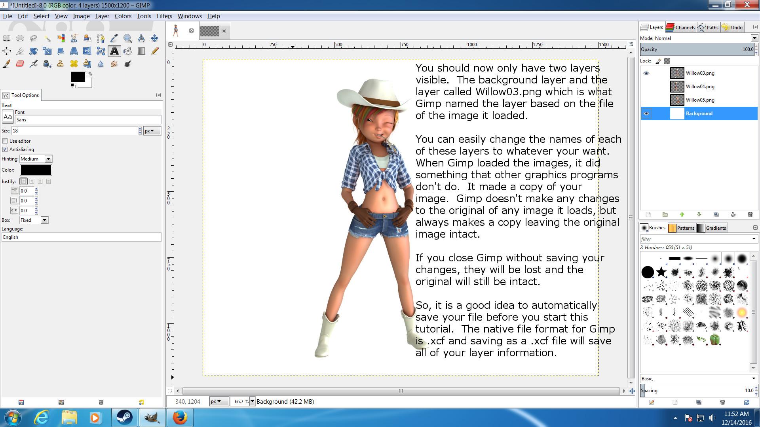The image size is (760, 427).
Task: Delete layer using Layers panel trash icon
Action: pos(750,215)
